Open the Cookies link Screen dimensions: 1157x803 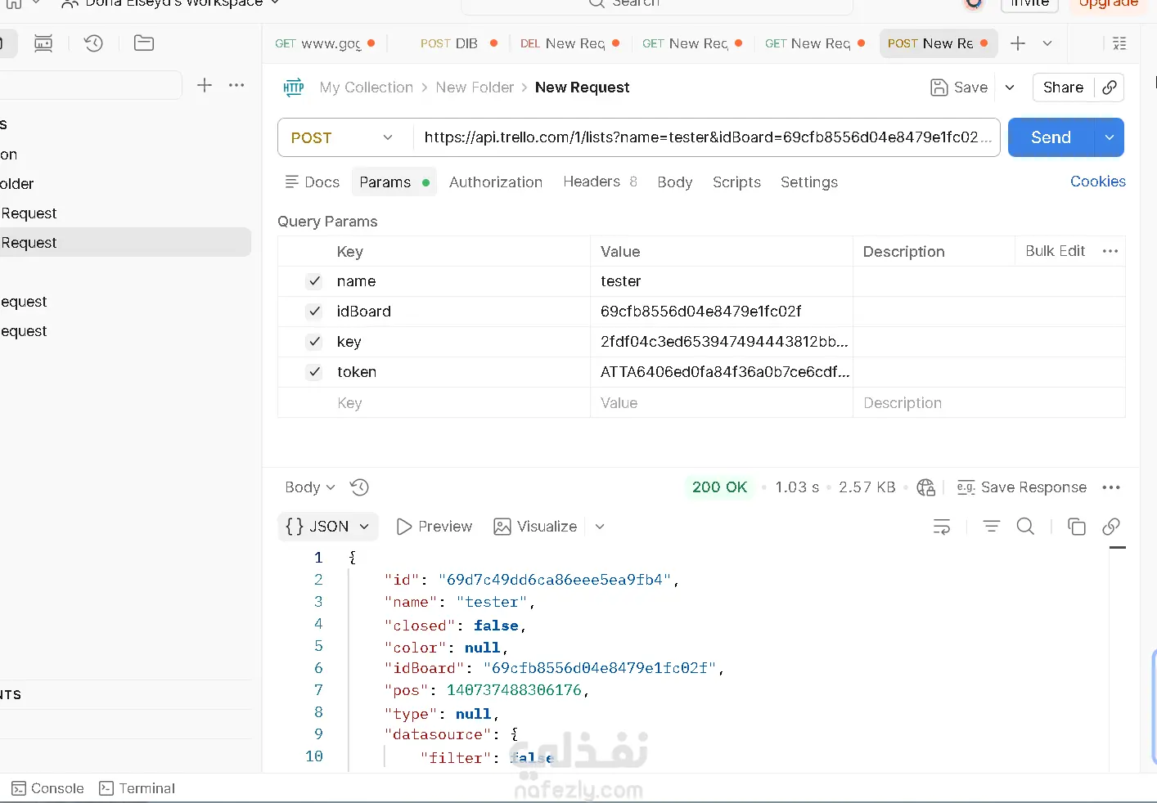coord(1097,182)
